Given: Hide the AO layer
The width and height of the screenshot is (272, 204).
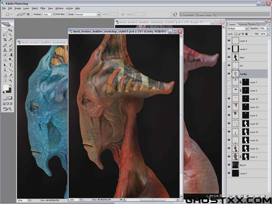Looking at the screenshot, I should tap(229, 66).
